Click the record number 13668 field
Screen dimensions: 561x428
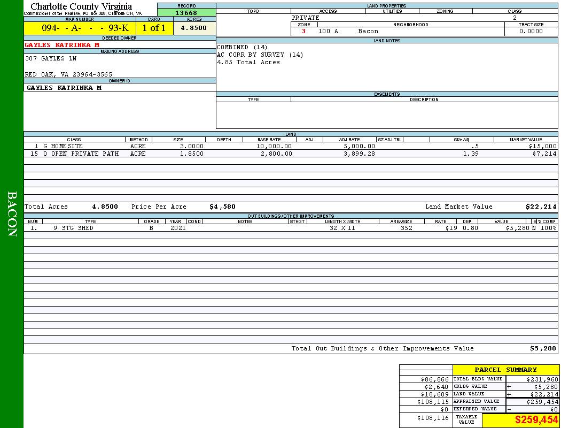[x=186, y=13]
